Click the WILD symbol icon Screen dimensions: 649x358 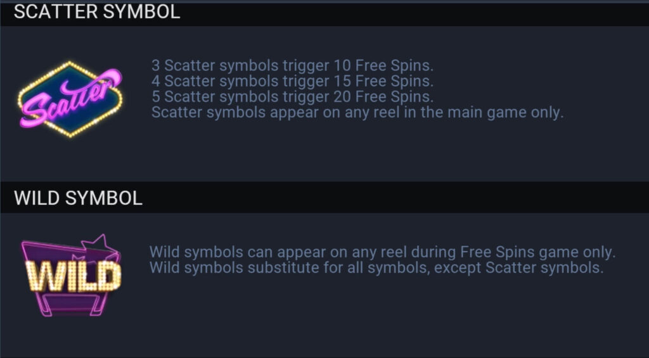(71, 276)
